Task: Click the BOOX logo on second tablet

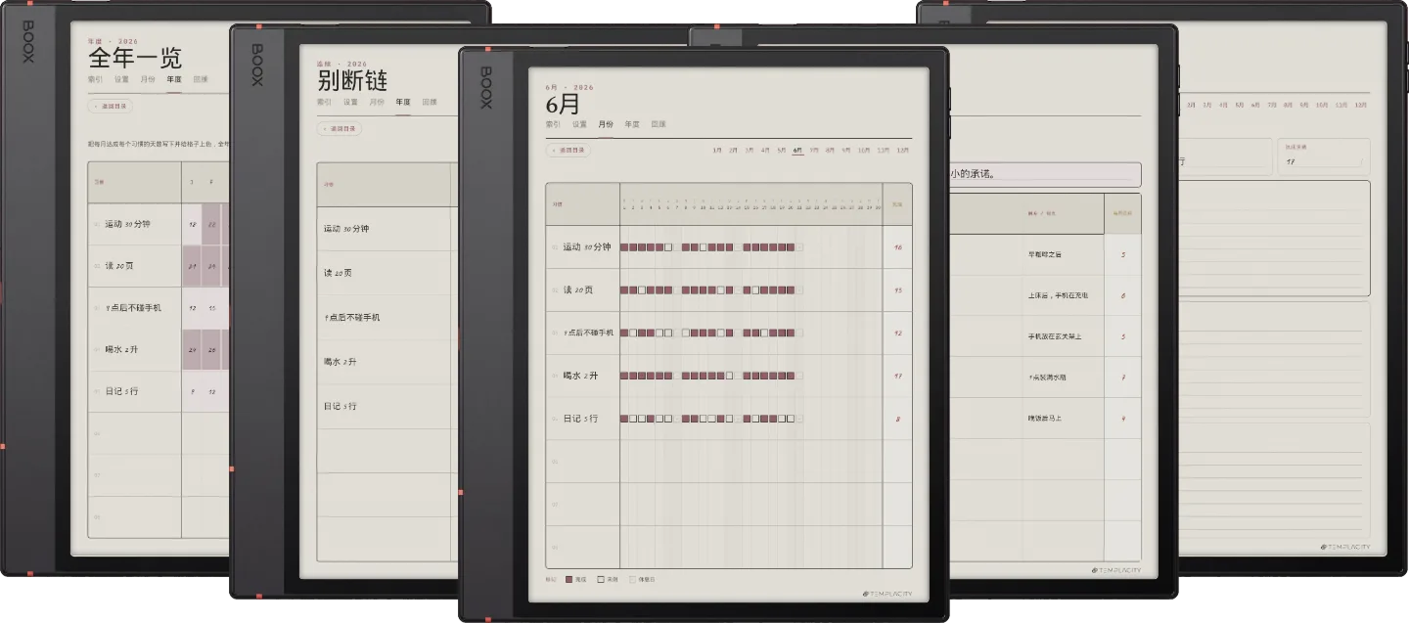Action: tap(257, 65)
